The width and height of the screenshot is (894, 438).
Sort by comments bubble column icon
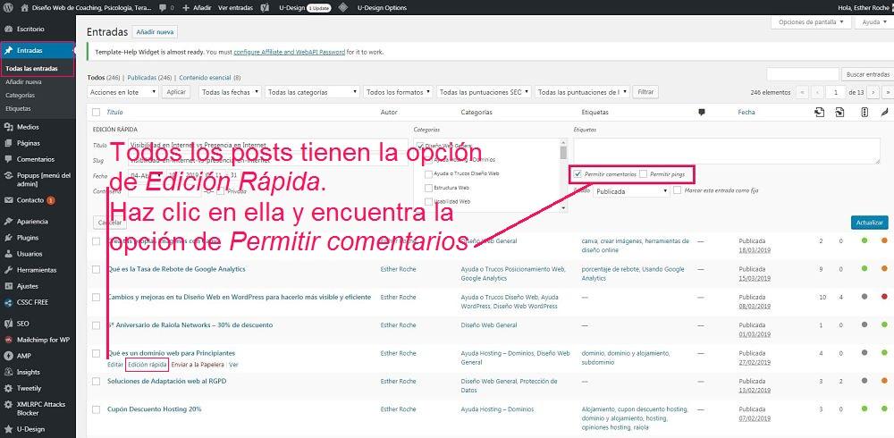701,113
